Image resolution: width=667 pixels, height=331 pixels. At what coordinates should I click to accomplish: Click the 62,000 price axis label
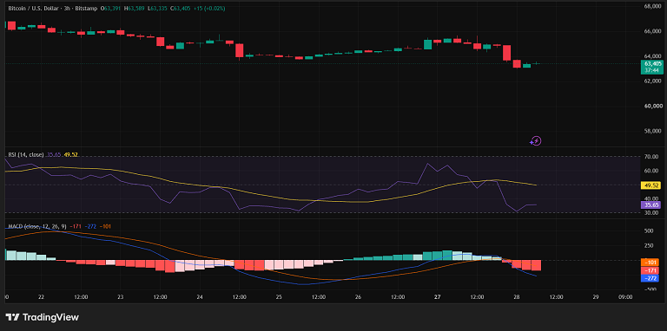(652, 81)
